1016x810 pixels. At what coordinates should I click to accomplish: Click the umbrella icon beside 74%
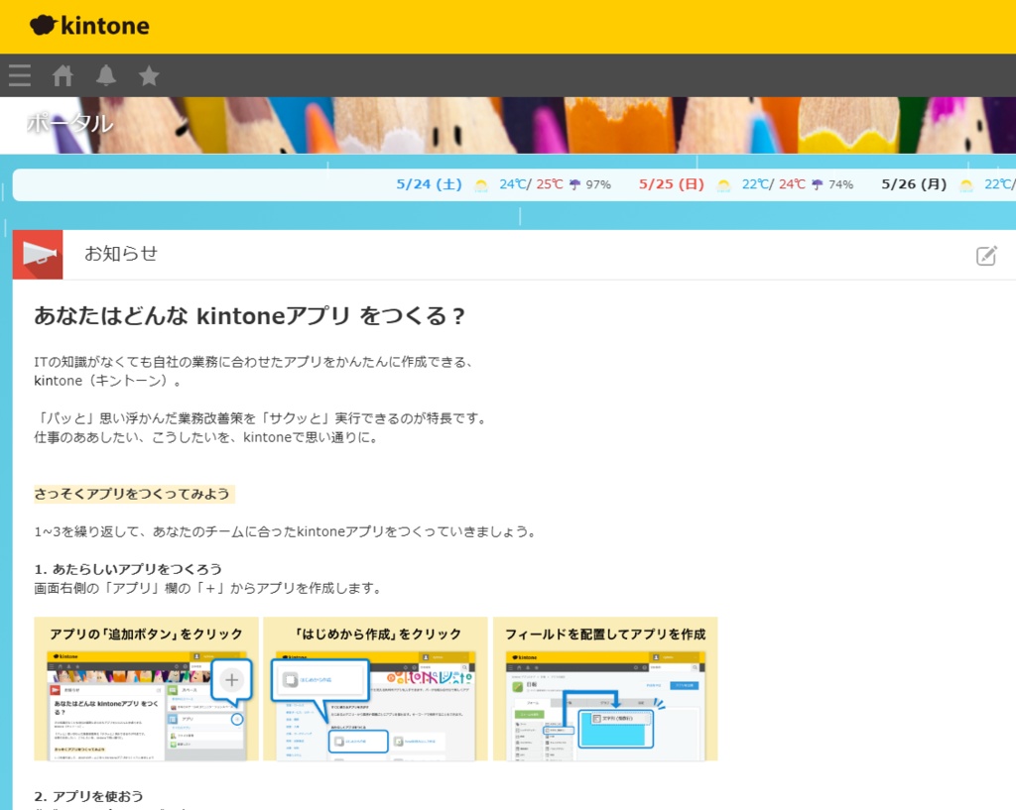tap(818, 185)
